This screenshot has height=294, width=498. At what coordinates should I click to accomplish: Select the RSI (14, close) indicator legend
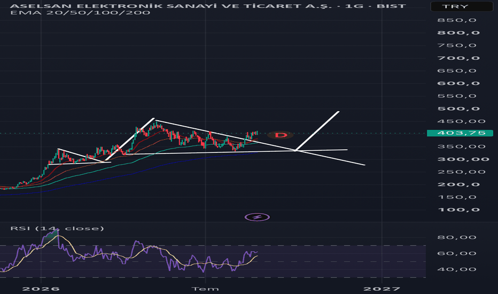point(57,228)
